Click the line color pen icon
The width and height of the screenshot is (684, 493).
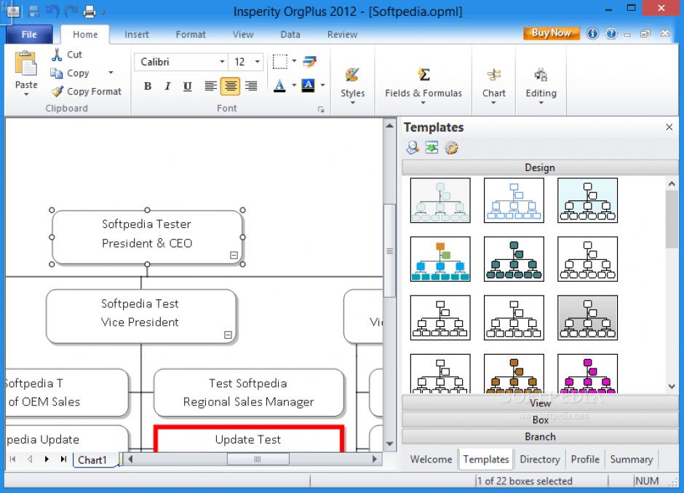pos(310,62)
